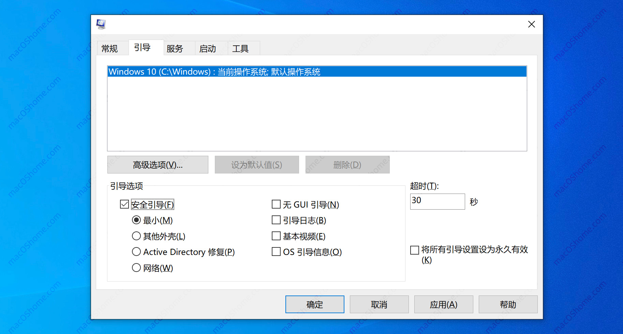
Task: Open help with the 帮助 button
Action: [508, 304]
